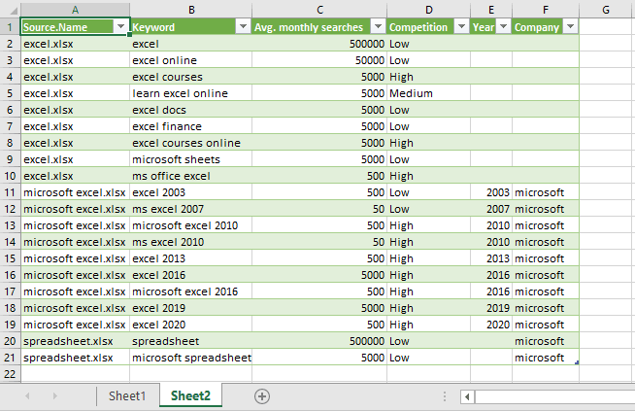Select the 'microsoft excel 2010' cell

tap(190, 225)
